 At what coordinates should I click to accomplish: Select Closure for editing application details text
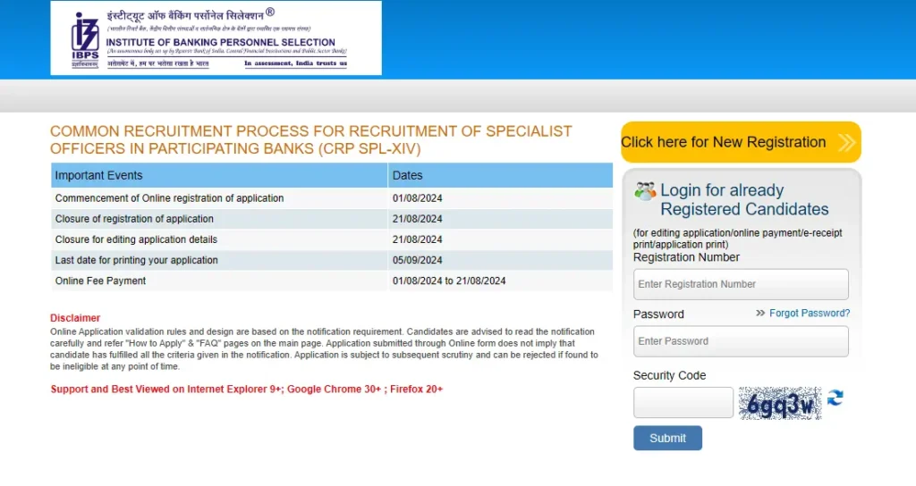(x=136, y=239)
